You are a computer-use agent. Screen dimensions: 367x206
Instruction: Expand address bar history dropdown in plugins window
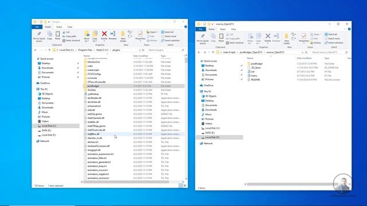pos(140,50)
